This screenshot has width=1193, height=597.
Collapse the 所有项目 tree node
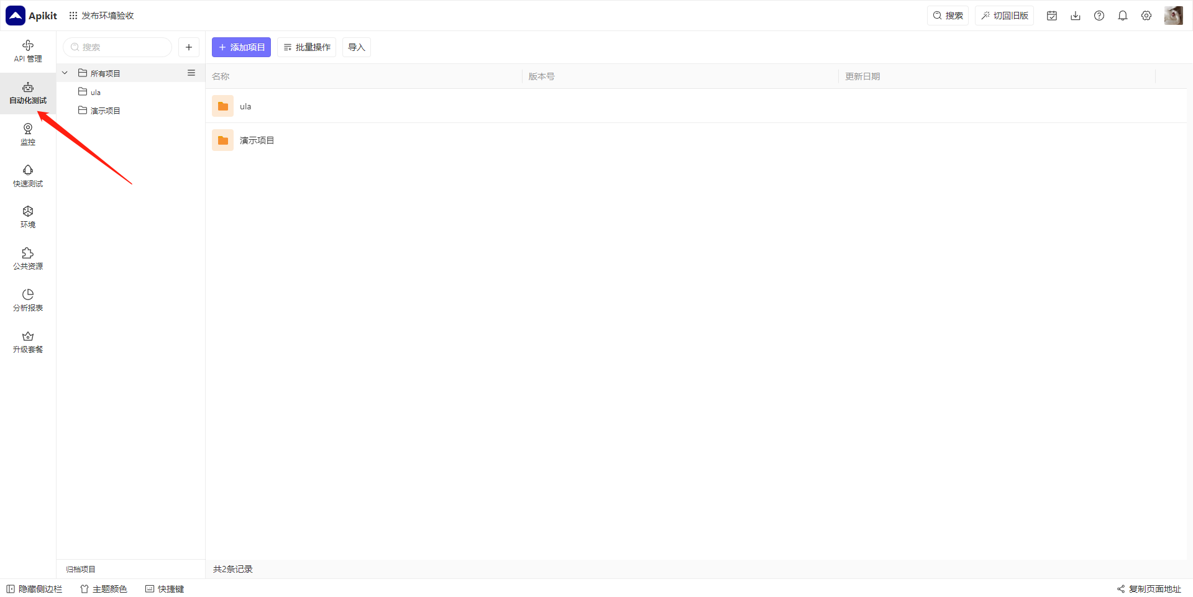point(65,73)
